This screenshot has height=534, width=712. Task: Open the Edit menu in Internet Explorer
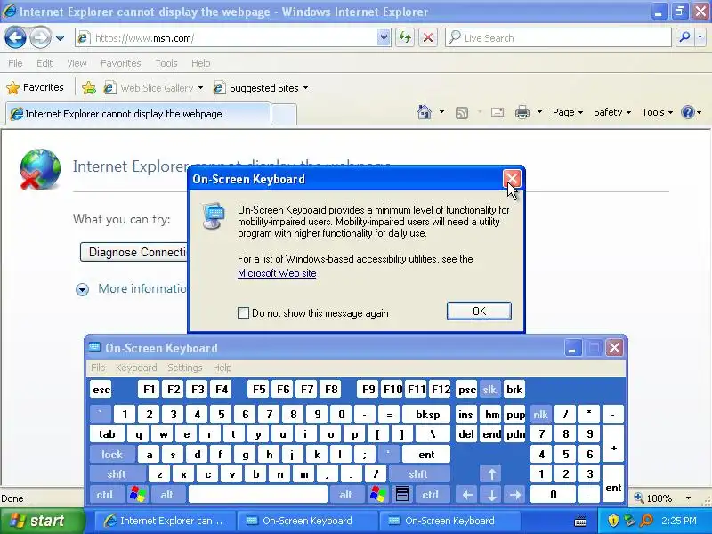(44, 63)
